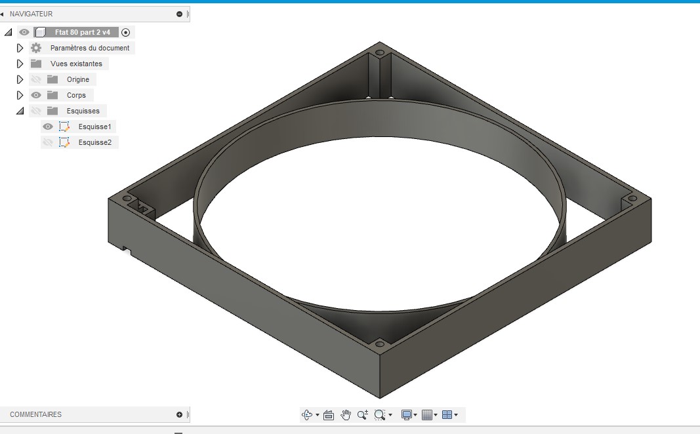Click the Zoom window magnifier icon
This screenshot has width=700, height=434.
pyautogui.click(x=379, y=415)
